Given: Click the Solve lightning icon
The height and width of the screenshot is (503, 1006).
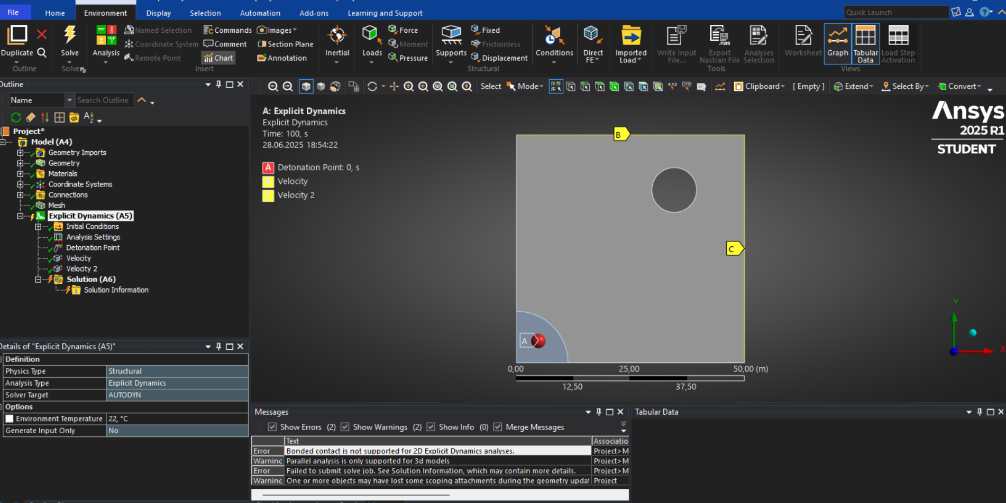Looking at the screenshot, I should click(x=69, y=35).
